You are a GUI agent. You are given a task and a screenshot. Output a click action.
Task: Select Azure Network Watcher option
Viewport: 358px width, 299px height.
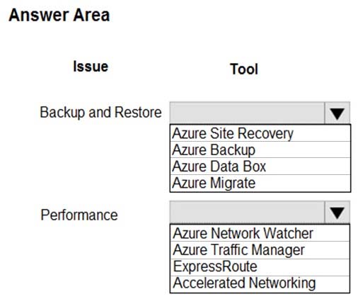tap(260, 233)
